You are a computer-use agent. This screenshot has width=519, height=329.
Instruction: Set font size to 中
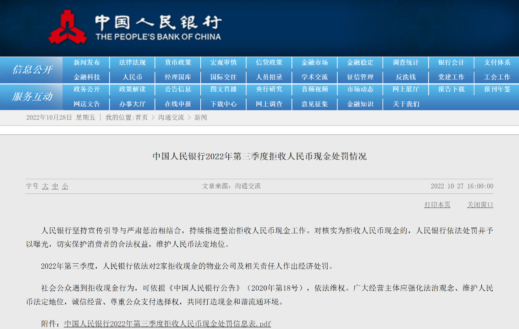[55, 186]
